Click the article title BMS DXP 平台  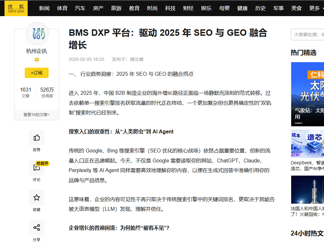tap(168, 39)
